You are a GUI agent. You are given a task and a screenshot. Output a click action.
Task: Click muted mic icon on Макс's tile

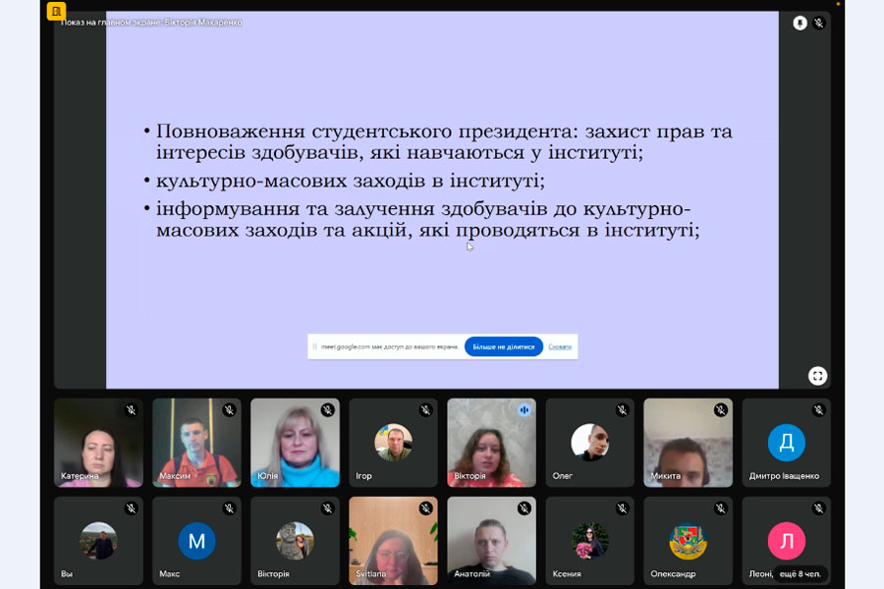tap(229, 509)
